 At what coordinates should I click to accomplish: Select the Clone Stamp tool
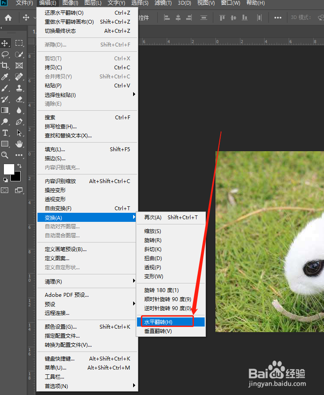pos(19,88)
